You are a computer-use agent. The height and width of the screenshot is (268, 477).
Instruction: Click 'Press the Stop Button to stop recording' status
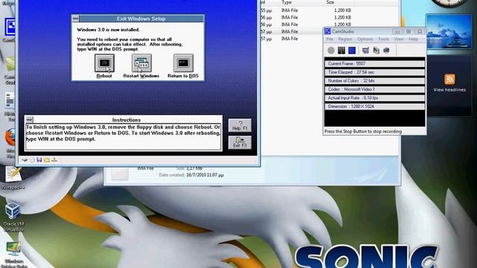363,132
